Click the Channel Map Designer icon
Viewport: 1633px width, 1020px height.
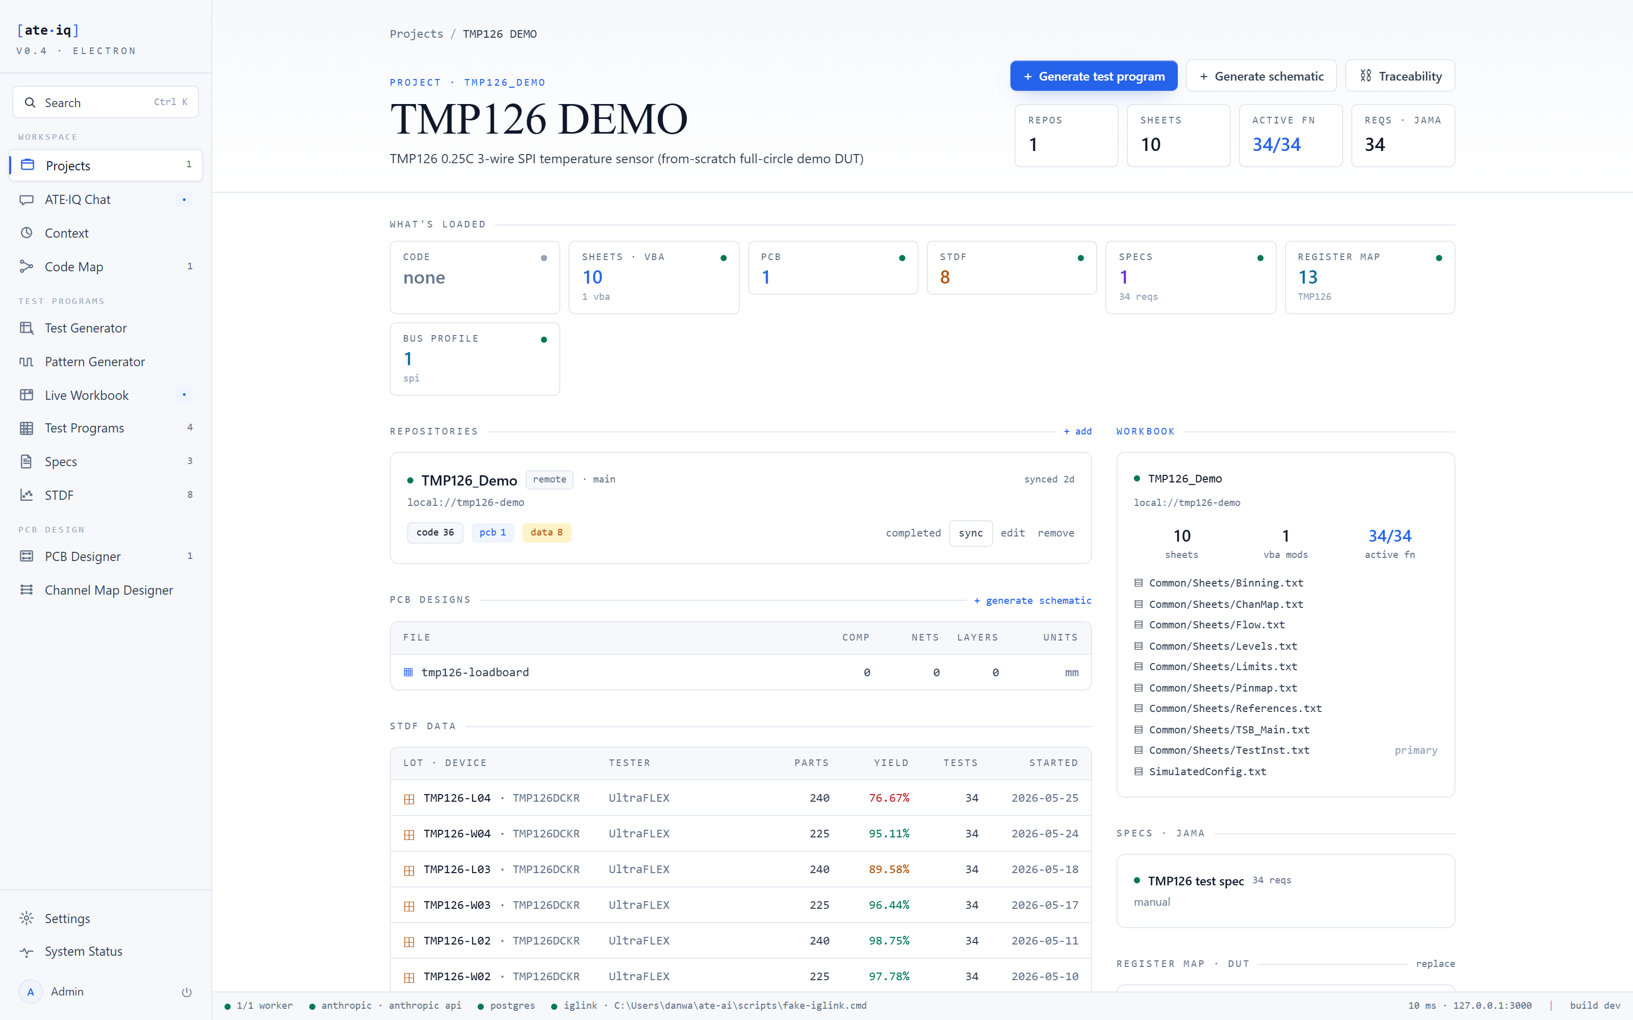(27, 590)
